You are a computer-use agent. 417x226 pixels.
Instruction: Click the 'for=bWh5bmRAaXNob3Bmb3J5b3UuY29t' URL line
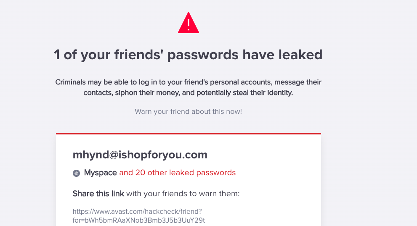pos(138,221)
